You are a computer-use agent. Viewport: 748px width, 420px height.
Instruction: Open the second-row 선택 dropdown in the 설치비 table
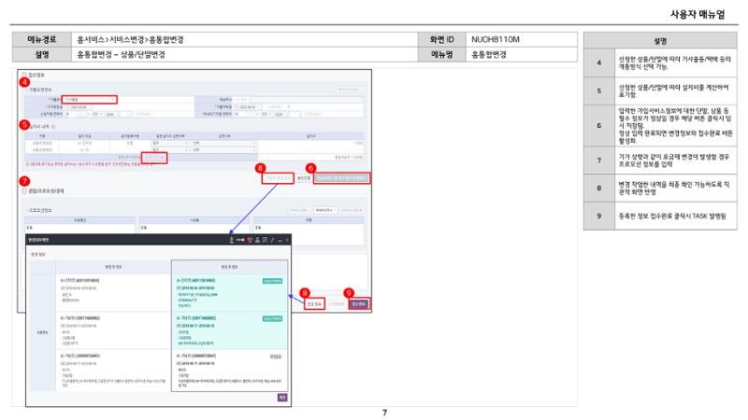224,149
